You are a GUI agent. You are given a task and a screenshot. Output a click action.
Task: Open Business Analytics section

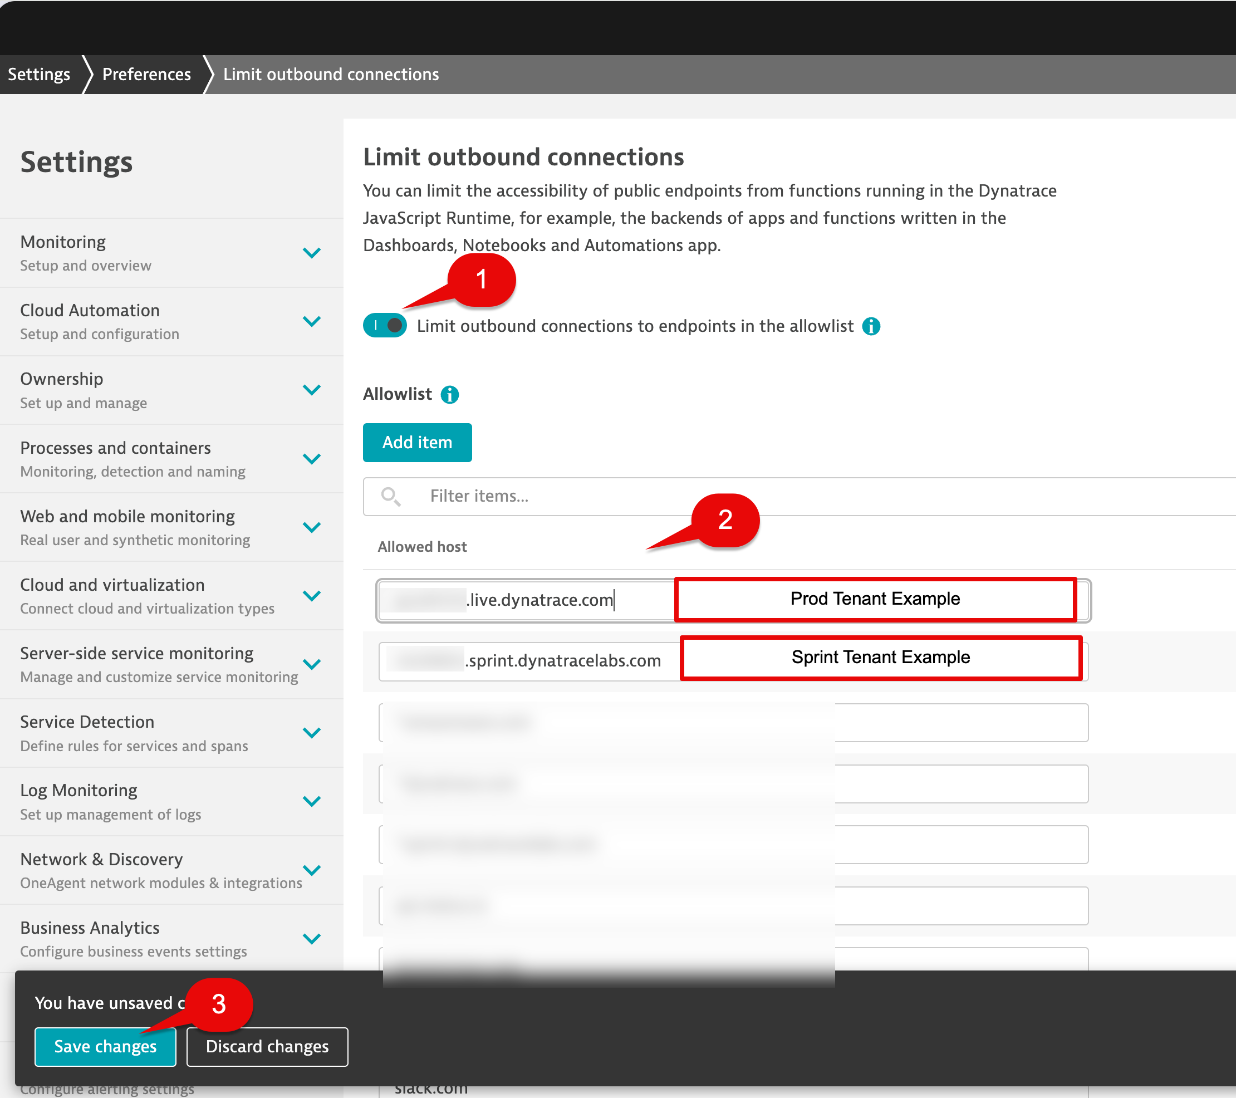click(171, 939)
